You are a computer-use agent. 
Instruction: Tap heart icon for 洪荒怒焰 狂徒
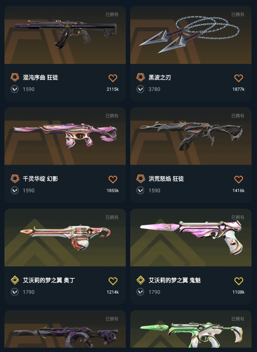point(238,179)
